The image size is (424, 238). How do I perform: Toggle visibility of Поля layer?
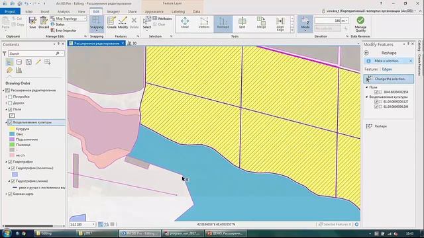coord(10,109)
